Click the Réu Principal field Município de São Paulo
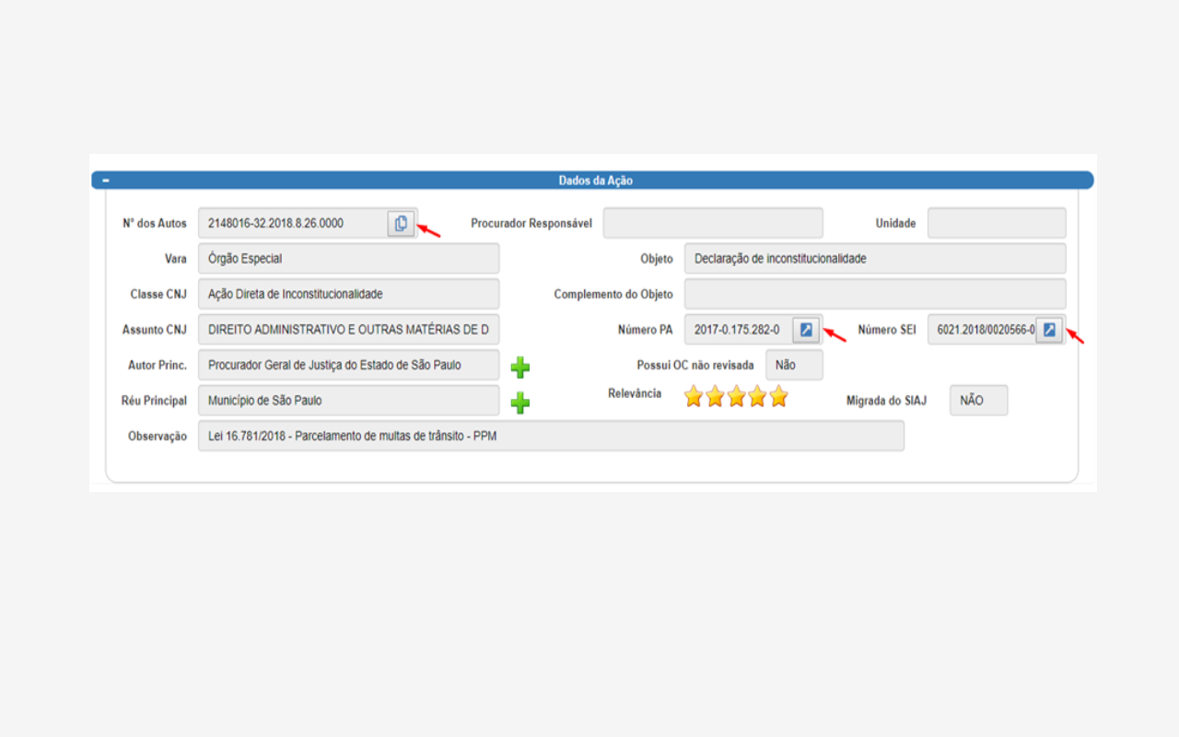 click(348, 401)
